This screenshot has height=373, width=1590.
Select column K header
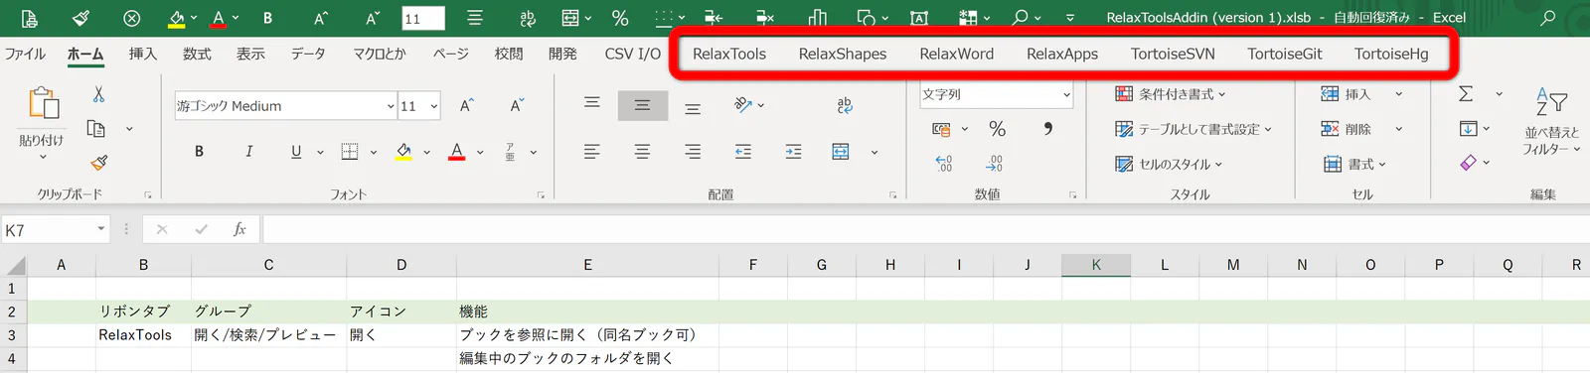pyautogui.click(x=1096, y=265)
